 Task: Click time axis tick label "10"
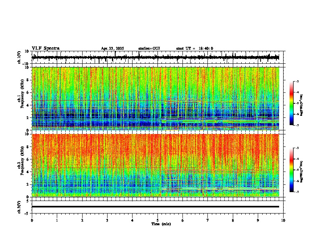click(283, 220)
